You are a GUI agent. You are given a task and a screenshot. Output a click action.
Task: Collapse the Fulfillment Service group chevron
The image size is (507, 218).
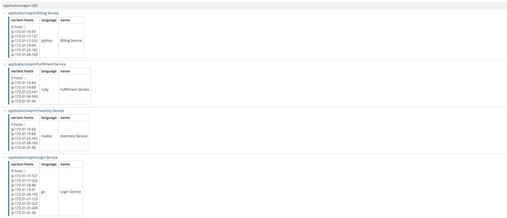[x=5, y=64]
